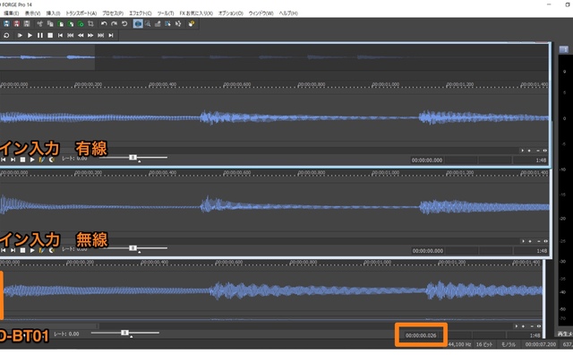Screen dimensions: 573x355
Task: Click the rate slider in D-BT01 window
Action: click(125, 333)
